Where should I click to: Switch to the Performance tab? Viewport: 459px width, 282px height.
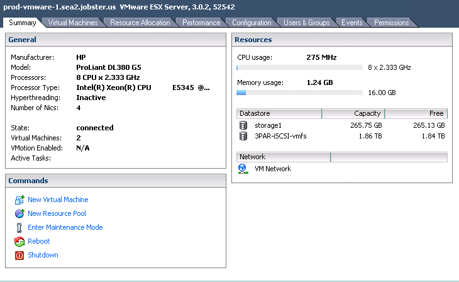click(201, 23)
